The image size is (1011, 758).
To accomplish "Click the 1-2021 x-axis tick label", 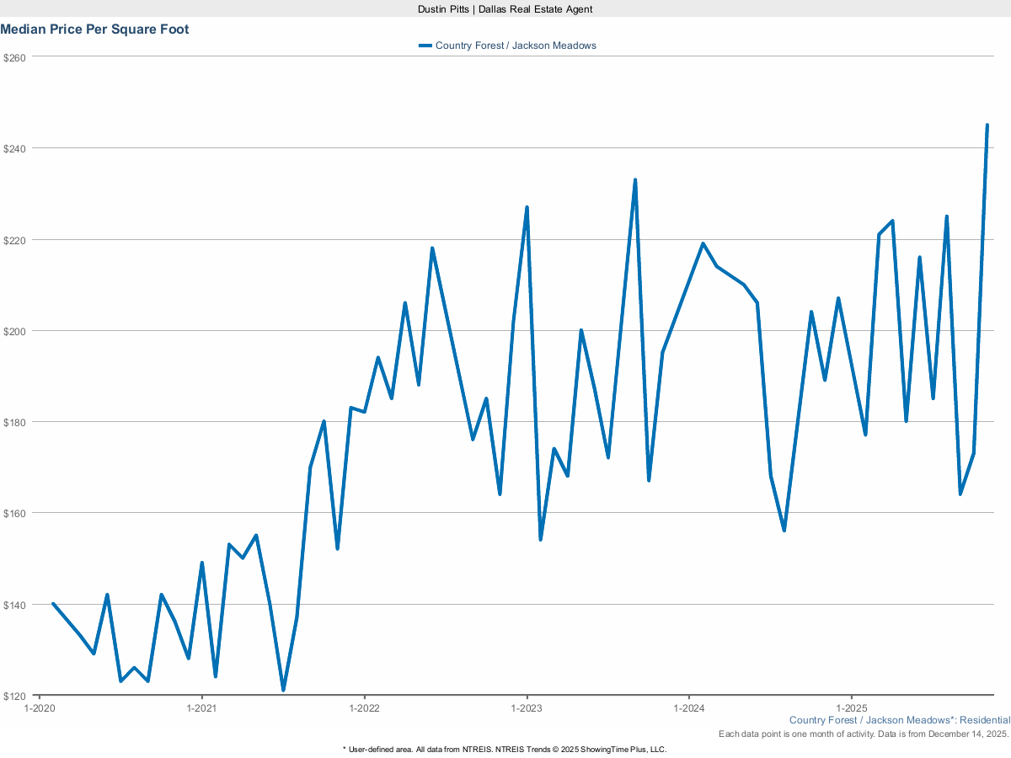I will (x=201, y=708).
